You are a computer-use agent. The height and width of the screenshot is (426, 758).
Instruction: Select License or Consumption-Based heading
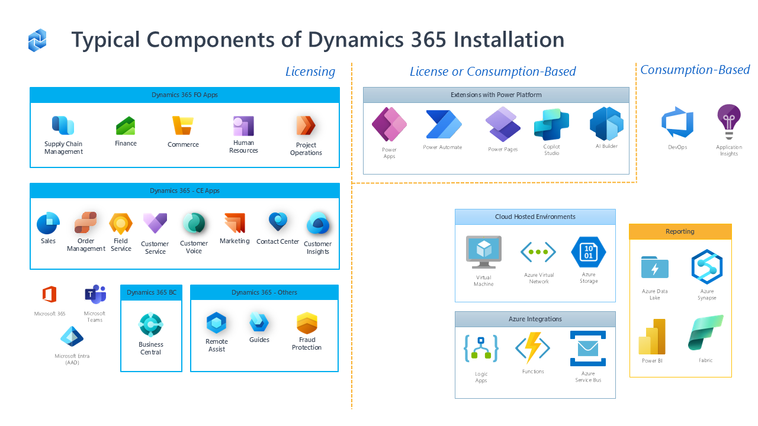[x=493, y=72]
